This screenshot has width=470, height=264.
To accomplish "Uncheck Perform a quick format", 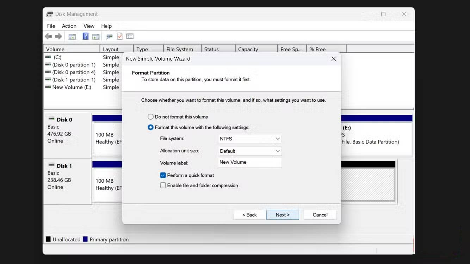I will 163,175.
